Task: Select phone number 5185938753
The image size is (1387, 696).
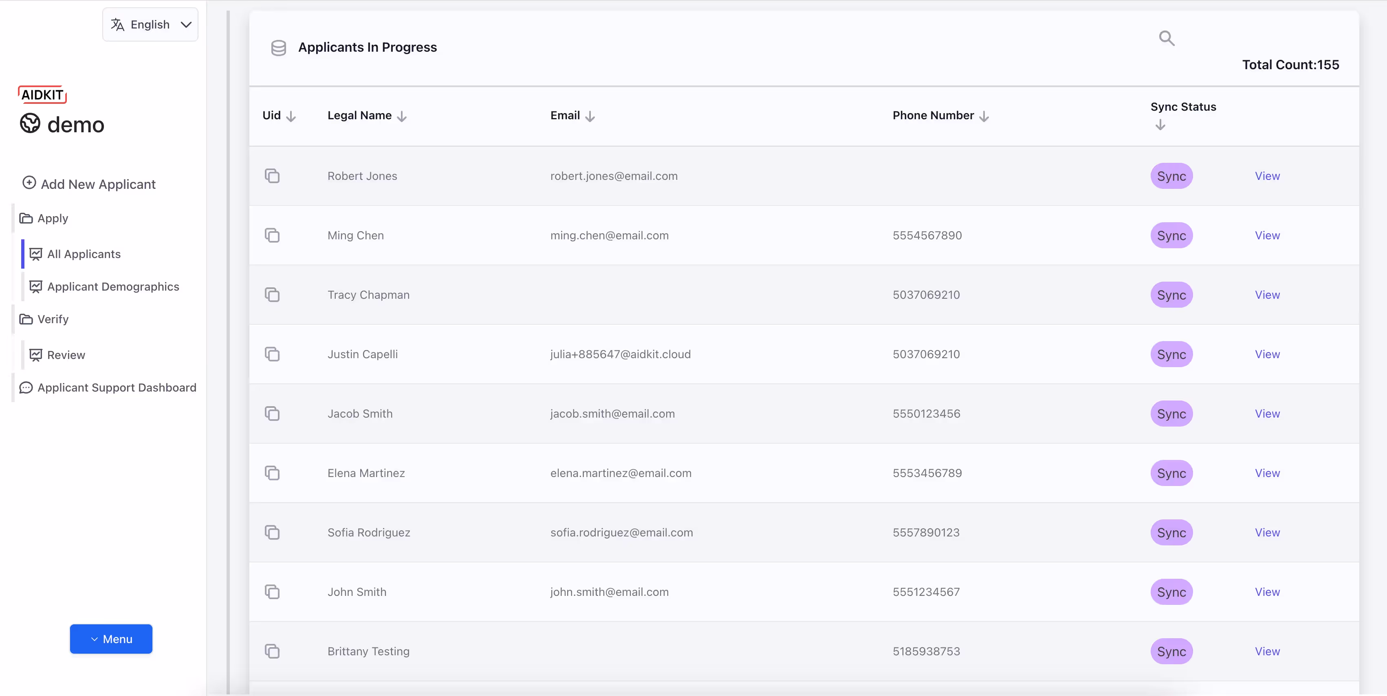Action: pyautogui.click(x=926, y=651)
